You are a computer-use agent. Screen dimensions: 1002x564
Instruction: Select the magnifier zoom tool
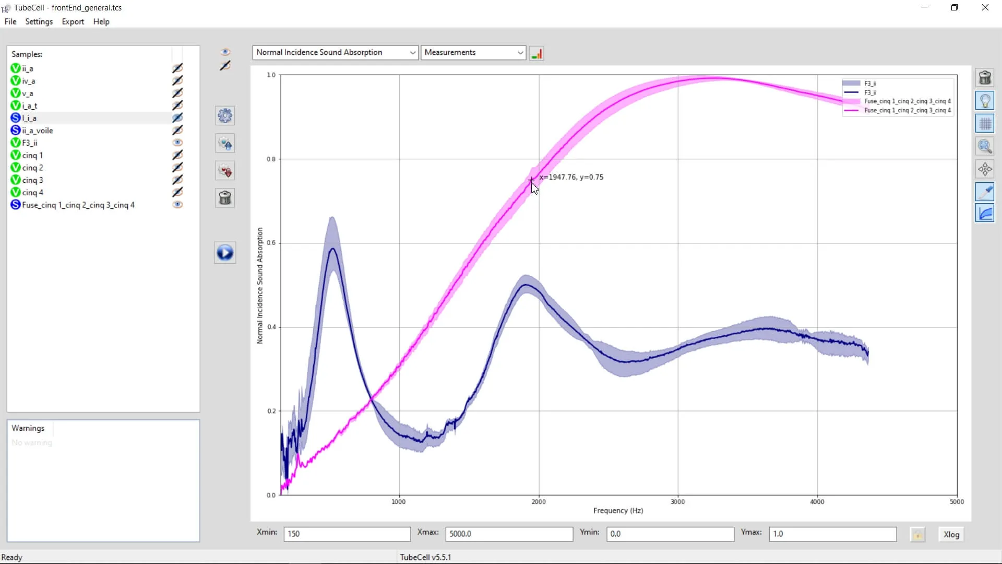[x=985, y=146]
